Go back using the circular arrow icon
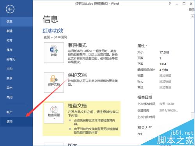The height and width of the screenshot is (146, 195). [10, 9]
